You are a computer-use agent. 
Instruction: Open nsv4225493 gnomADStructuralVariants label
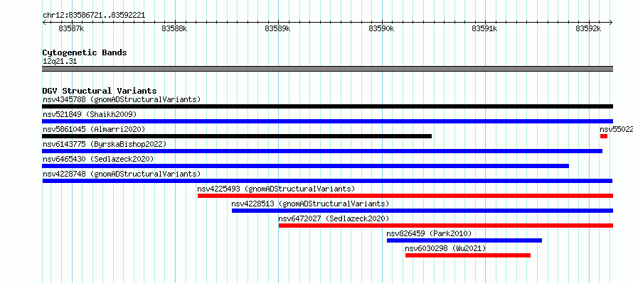(276, 189)
